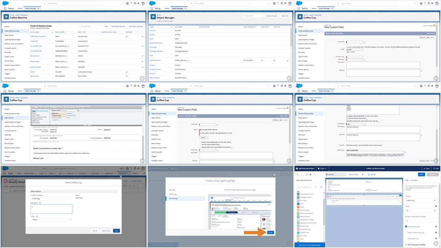
Task: Click the redo arrow in Lightning App Builder
Action: pyautogui.click(x=302, y=174)
